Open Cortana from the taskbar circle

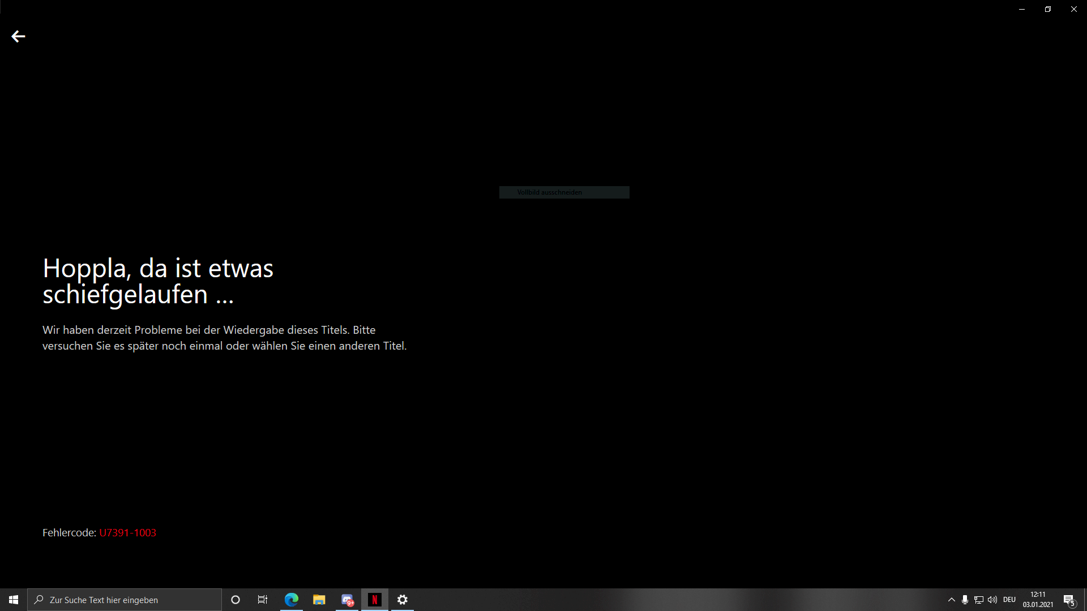click(236, 600)
